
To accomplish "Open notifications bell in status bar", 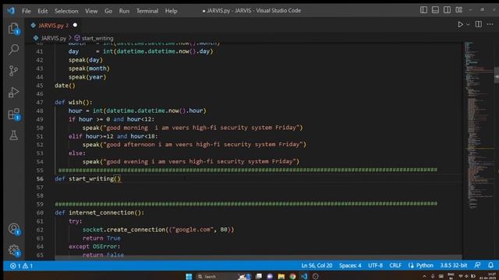I will pos(490,265).
